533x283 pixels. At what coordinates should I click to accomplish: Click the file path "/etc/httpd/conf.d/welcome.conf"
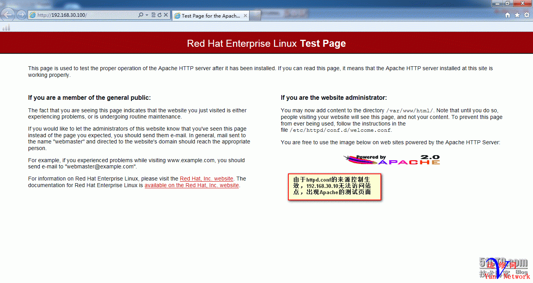[340, 130]
